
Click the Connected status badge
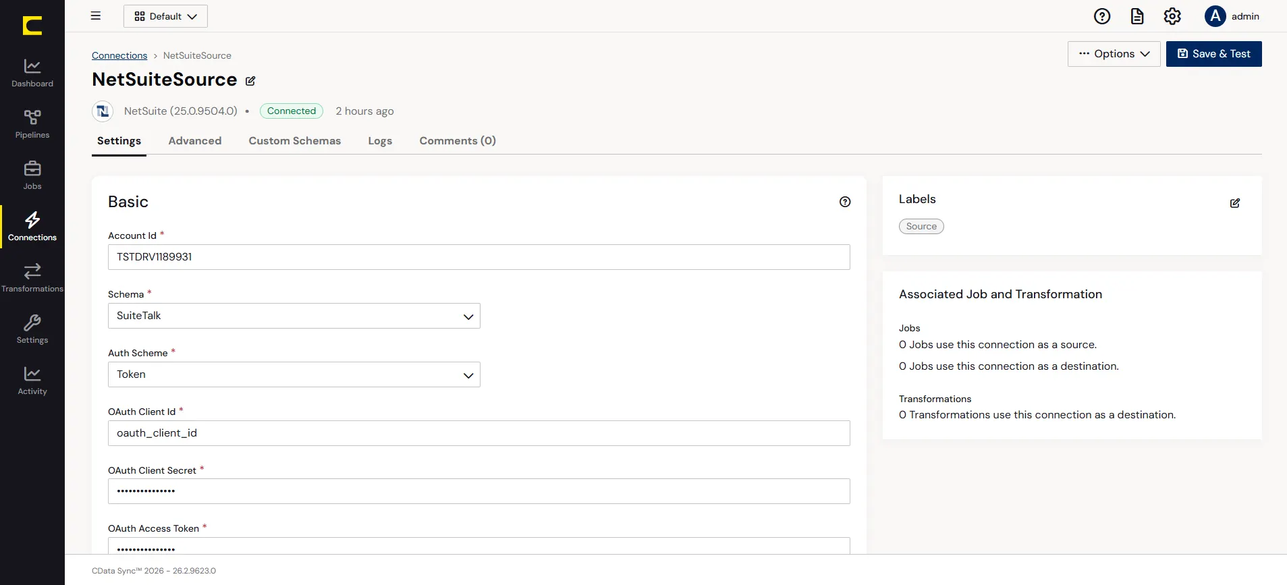pyautogui.click(x=292, y=111)
